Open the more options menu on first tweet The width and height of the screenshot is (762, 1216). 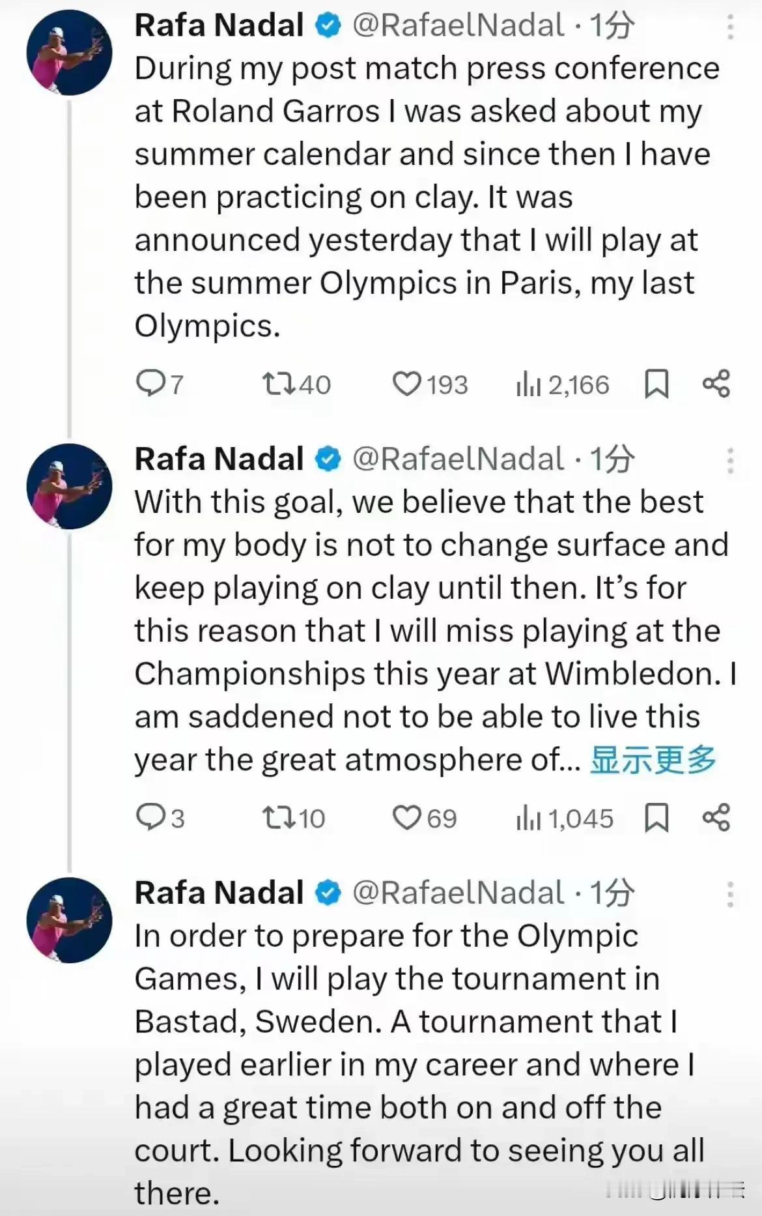tap(730, 27)
